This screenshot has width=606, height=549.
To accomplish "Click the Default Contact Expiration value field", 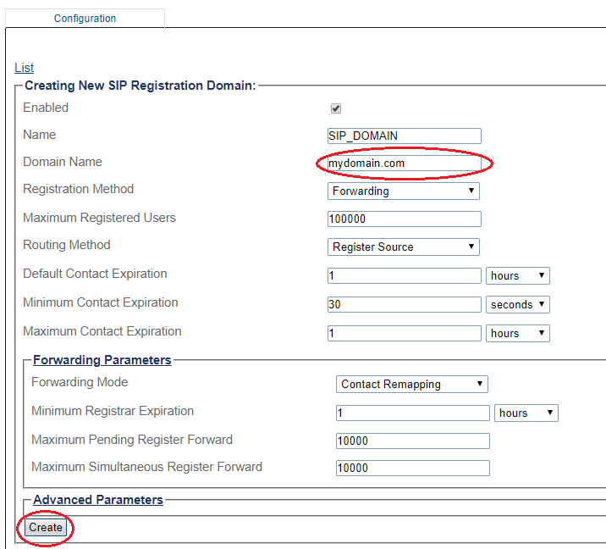I will coord(404,276).
